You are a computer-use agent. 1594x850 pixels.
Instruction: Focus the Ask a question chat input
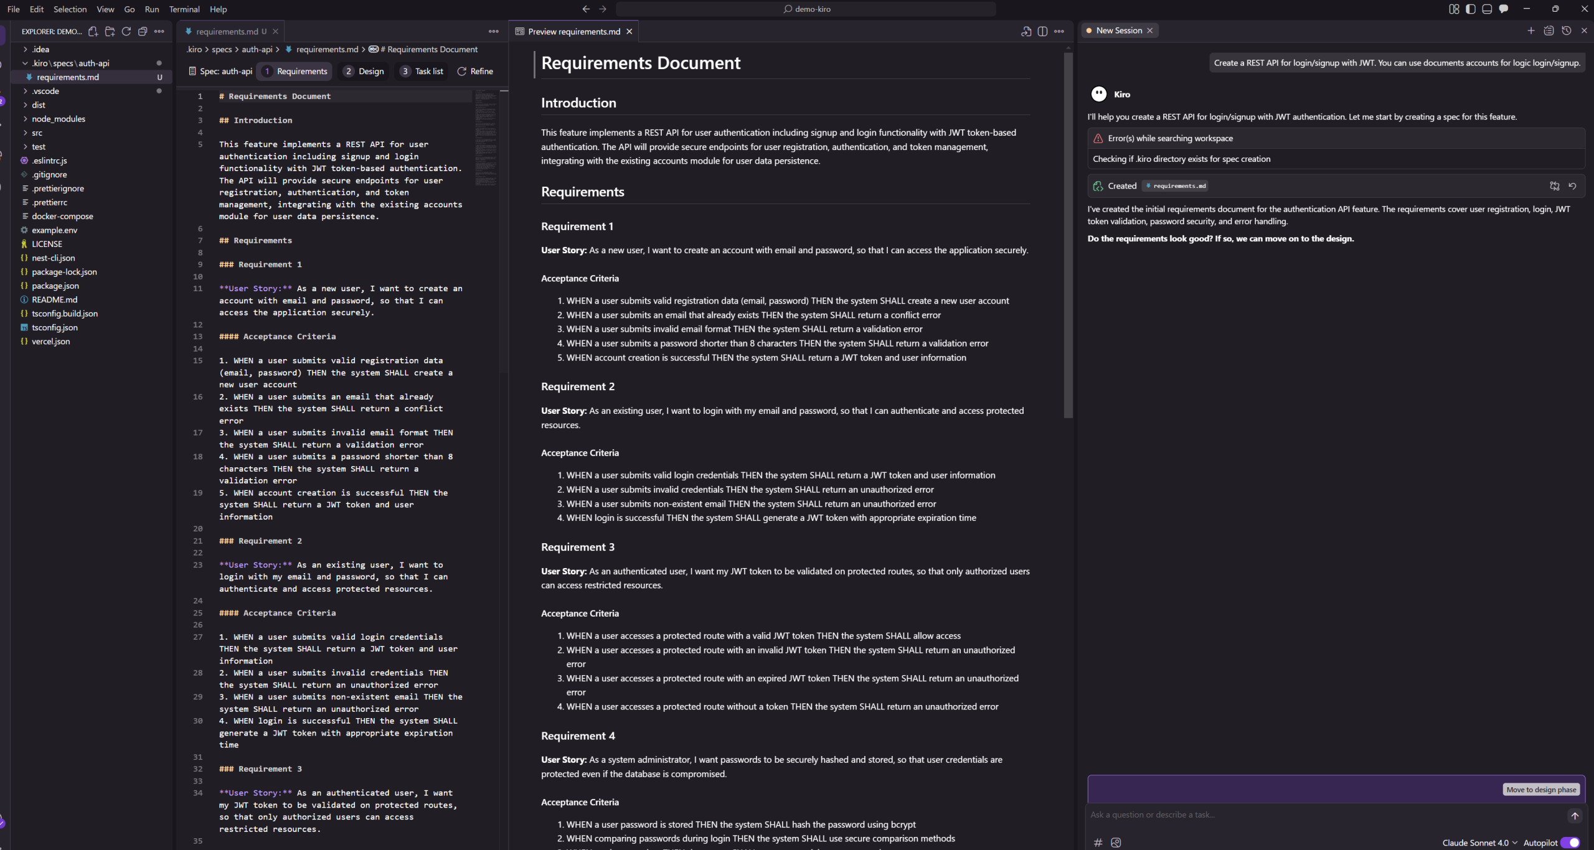(x=1326, y=815)
